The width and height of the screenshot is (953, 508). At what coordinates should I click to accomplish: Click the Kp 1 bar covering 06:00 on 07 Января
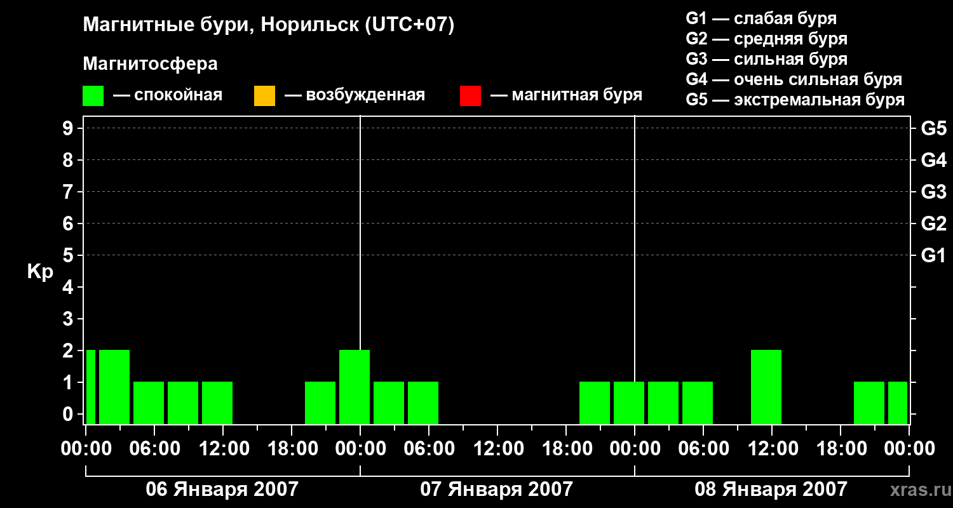(423, 403)
